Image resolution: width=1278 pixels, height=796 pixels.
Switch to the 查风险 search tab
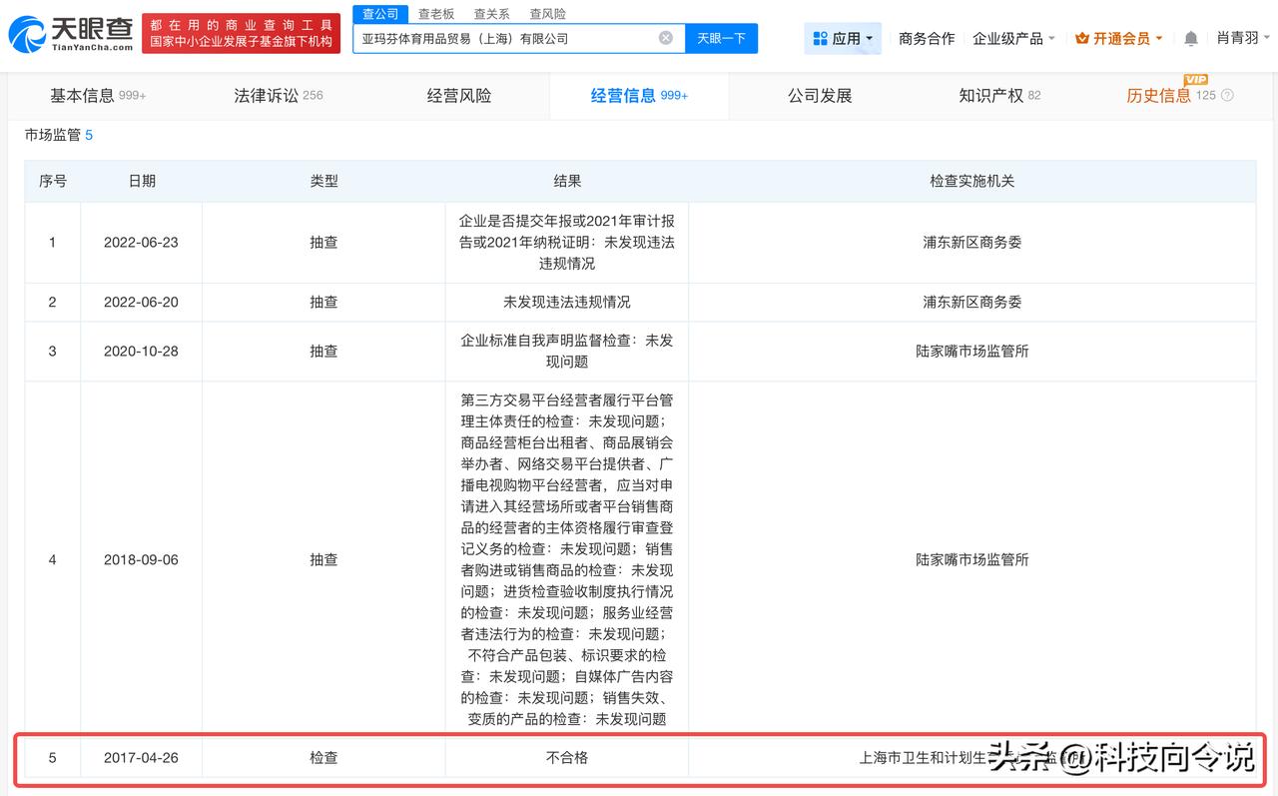click(547, 14)
